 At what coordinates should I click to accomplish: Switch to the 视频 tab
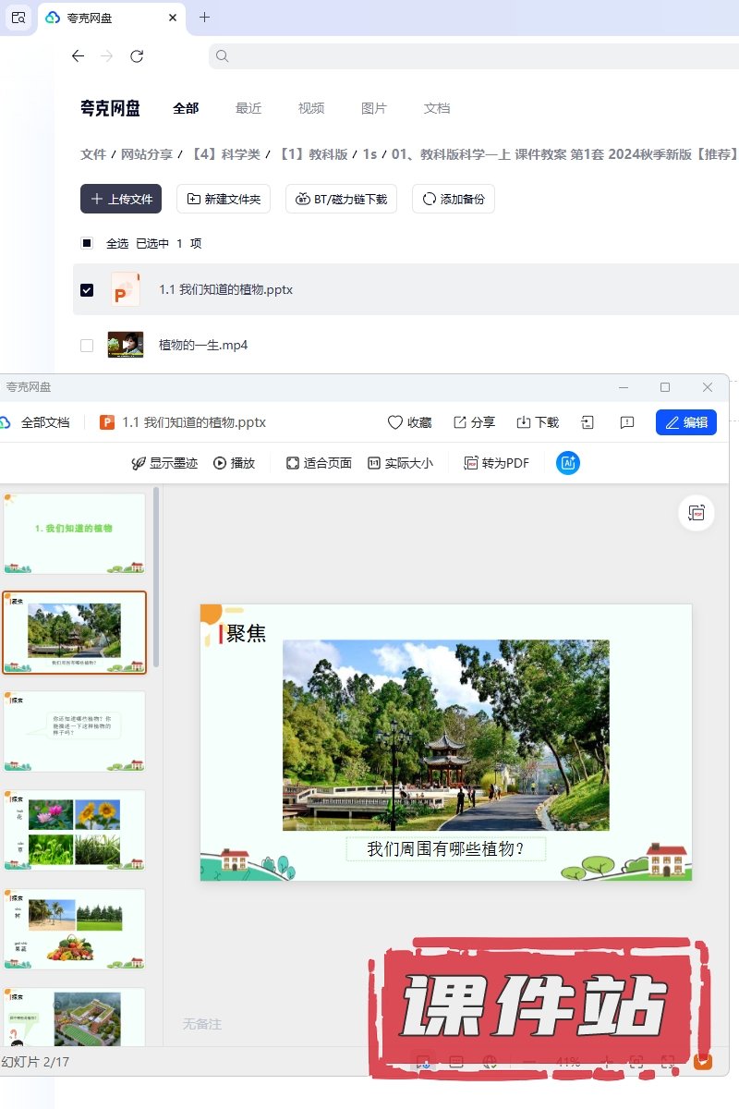pos(311,108)
